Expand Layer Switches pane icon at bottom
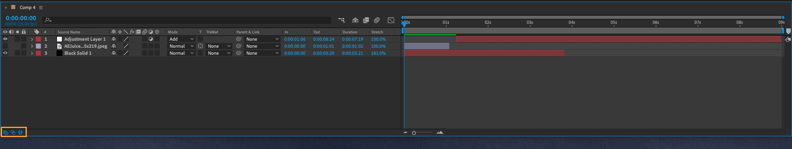The width and height of the screenshot is (792, 149). click(5, 133)
